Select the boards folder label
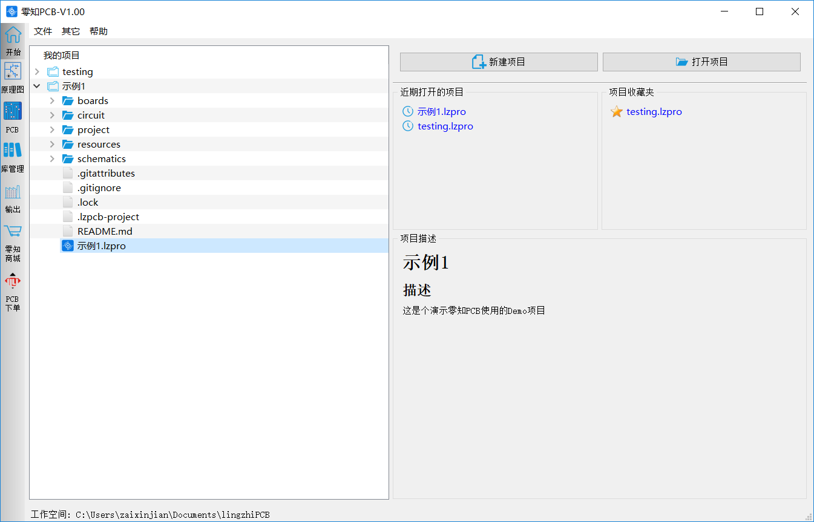The image size is (814, 522). (93, 100)
